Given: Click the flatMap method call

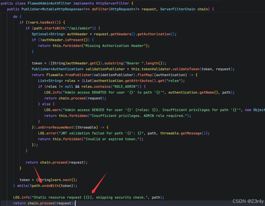Looking at the screenshot, I should [145, 75].
